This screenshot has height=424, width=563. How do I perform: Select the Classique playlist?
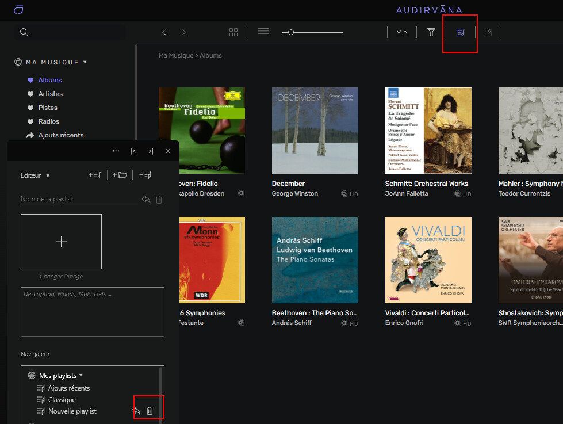point(62,400)
